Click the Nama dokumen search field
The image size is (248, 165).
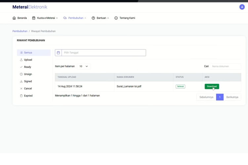pos(226,66)
